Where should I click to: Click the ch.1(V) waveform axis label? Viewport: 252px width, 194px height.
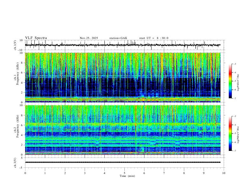[x=15, y=45]
